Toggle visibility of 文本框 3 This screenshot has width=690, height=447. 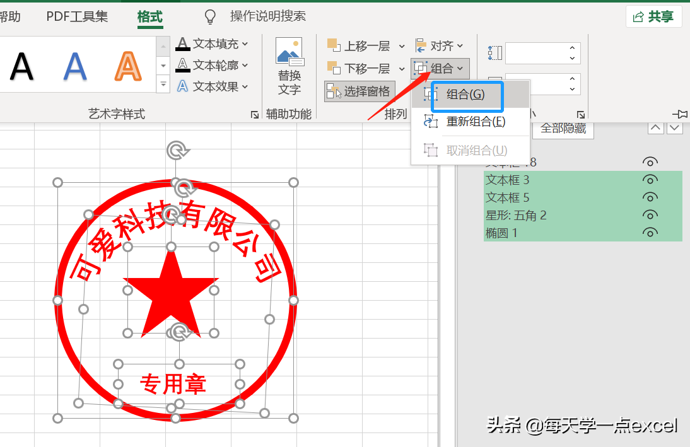click(650, 180)
